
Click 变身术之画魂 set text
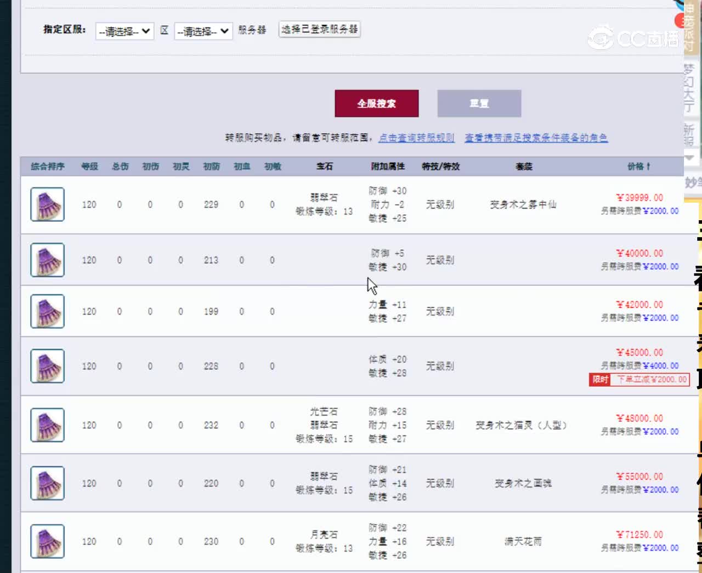tap(523, 483)
